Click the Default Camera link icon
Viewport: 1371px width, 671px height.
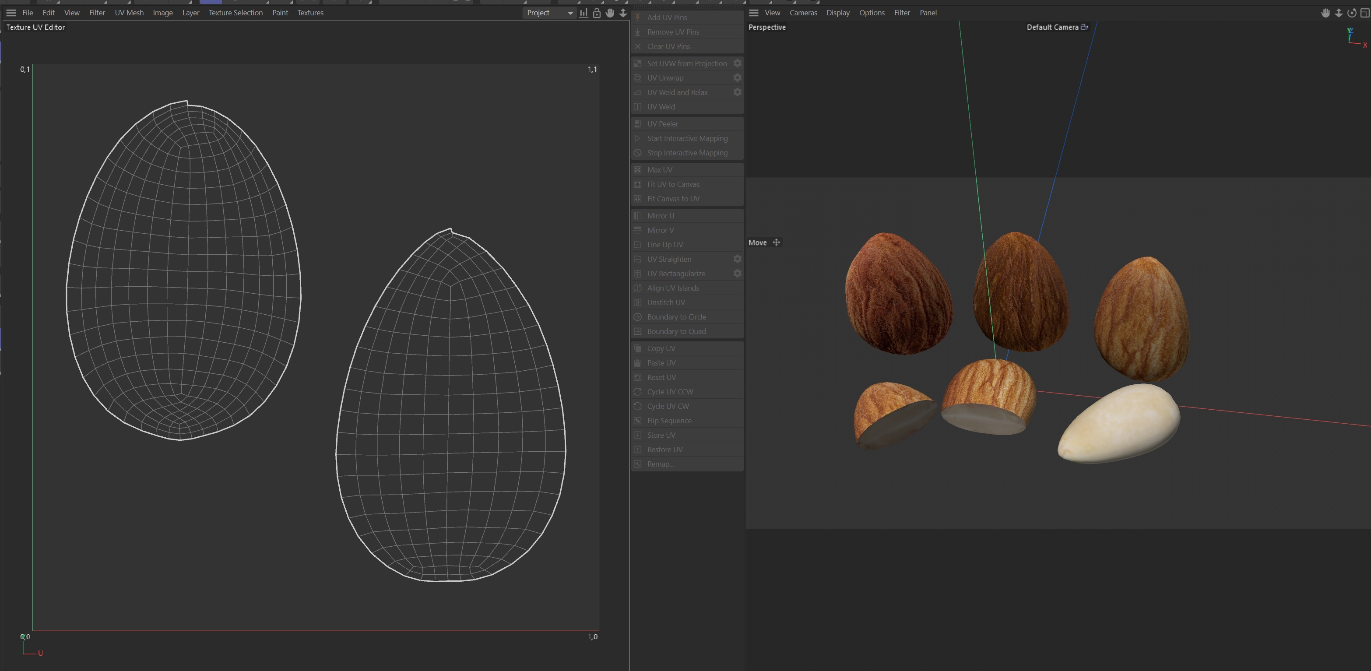pos(1084,27)
